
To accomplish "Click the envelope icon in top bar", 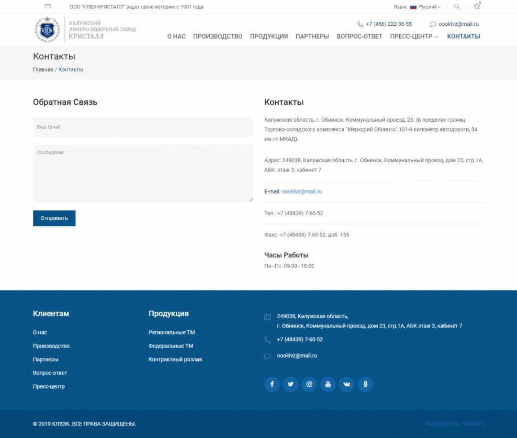I will pyautogui.click(x=47, y=7).
